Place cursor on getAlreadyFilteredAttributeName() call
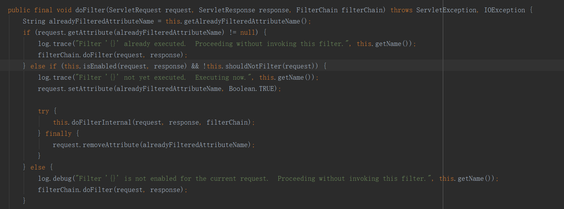 [242, 21]
